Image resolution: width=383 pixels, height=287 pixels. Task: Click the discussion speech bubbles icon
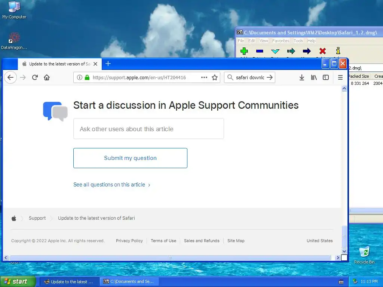click(55, 111)
